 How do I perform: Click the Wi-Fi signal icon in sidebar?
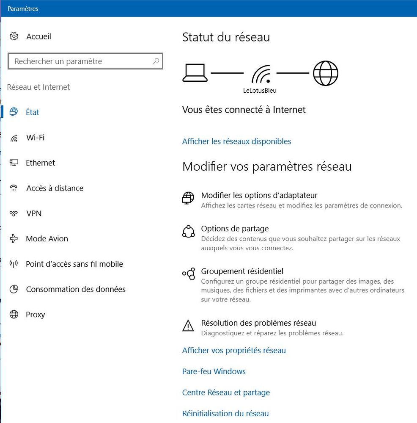coord(14,138)
